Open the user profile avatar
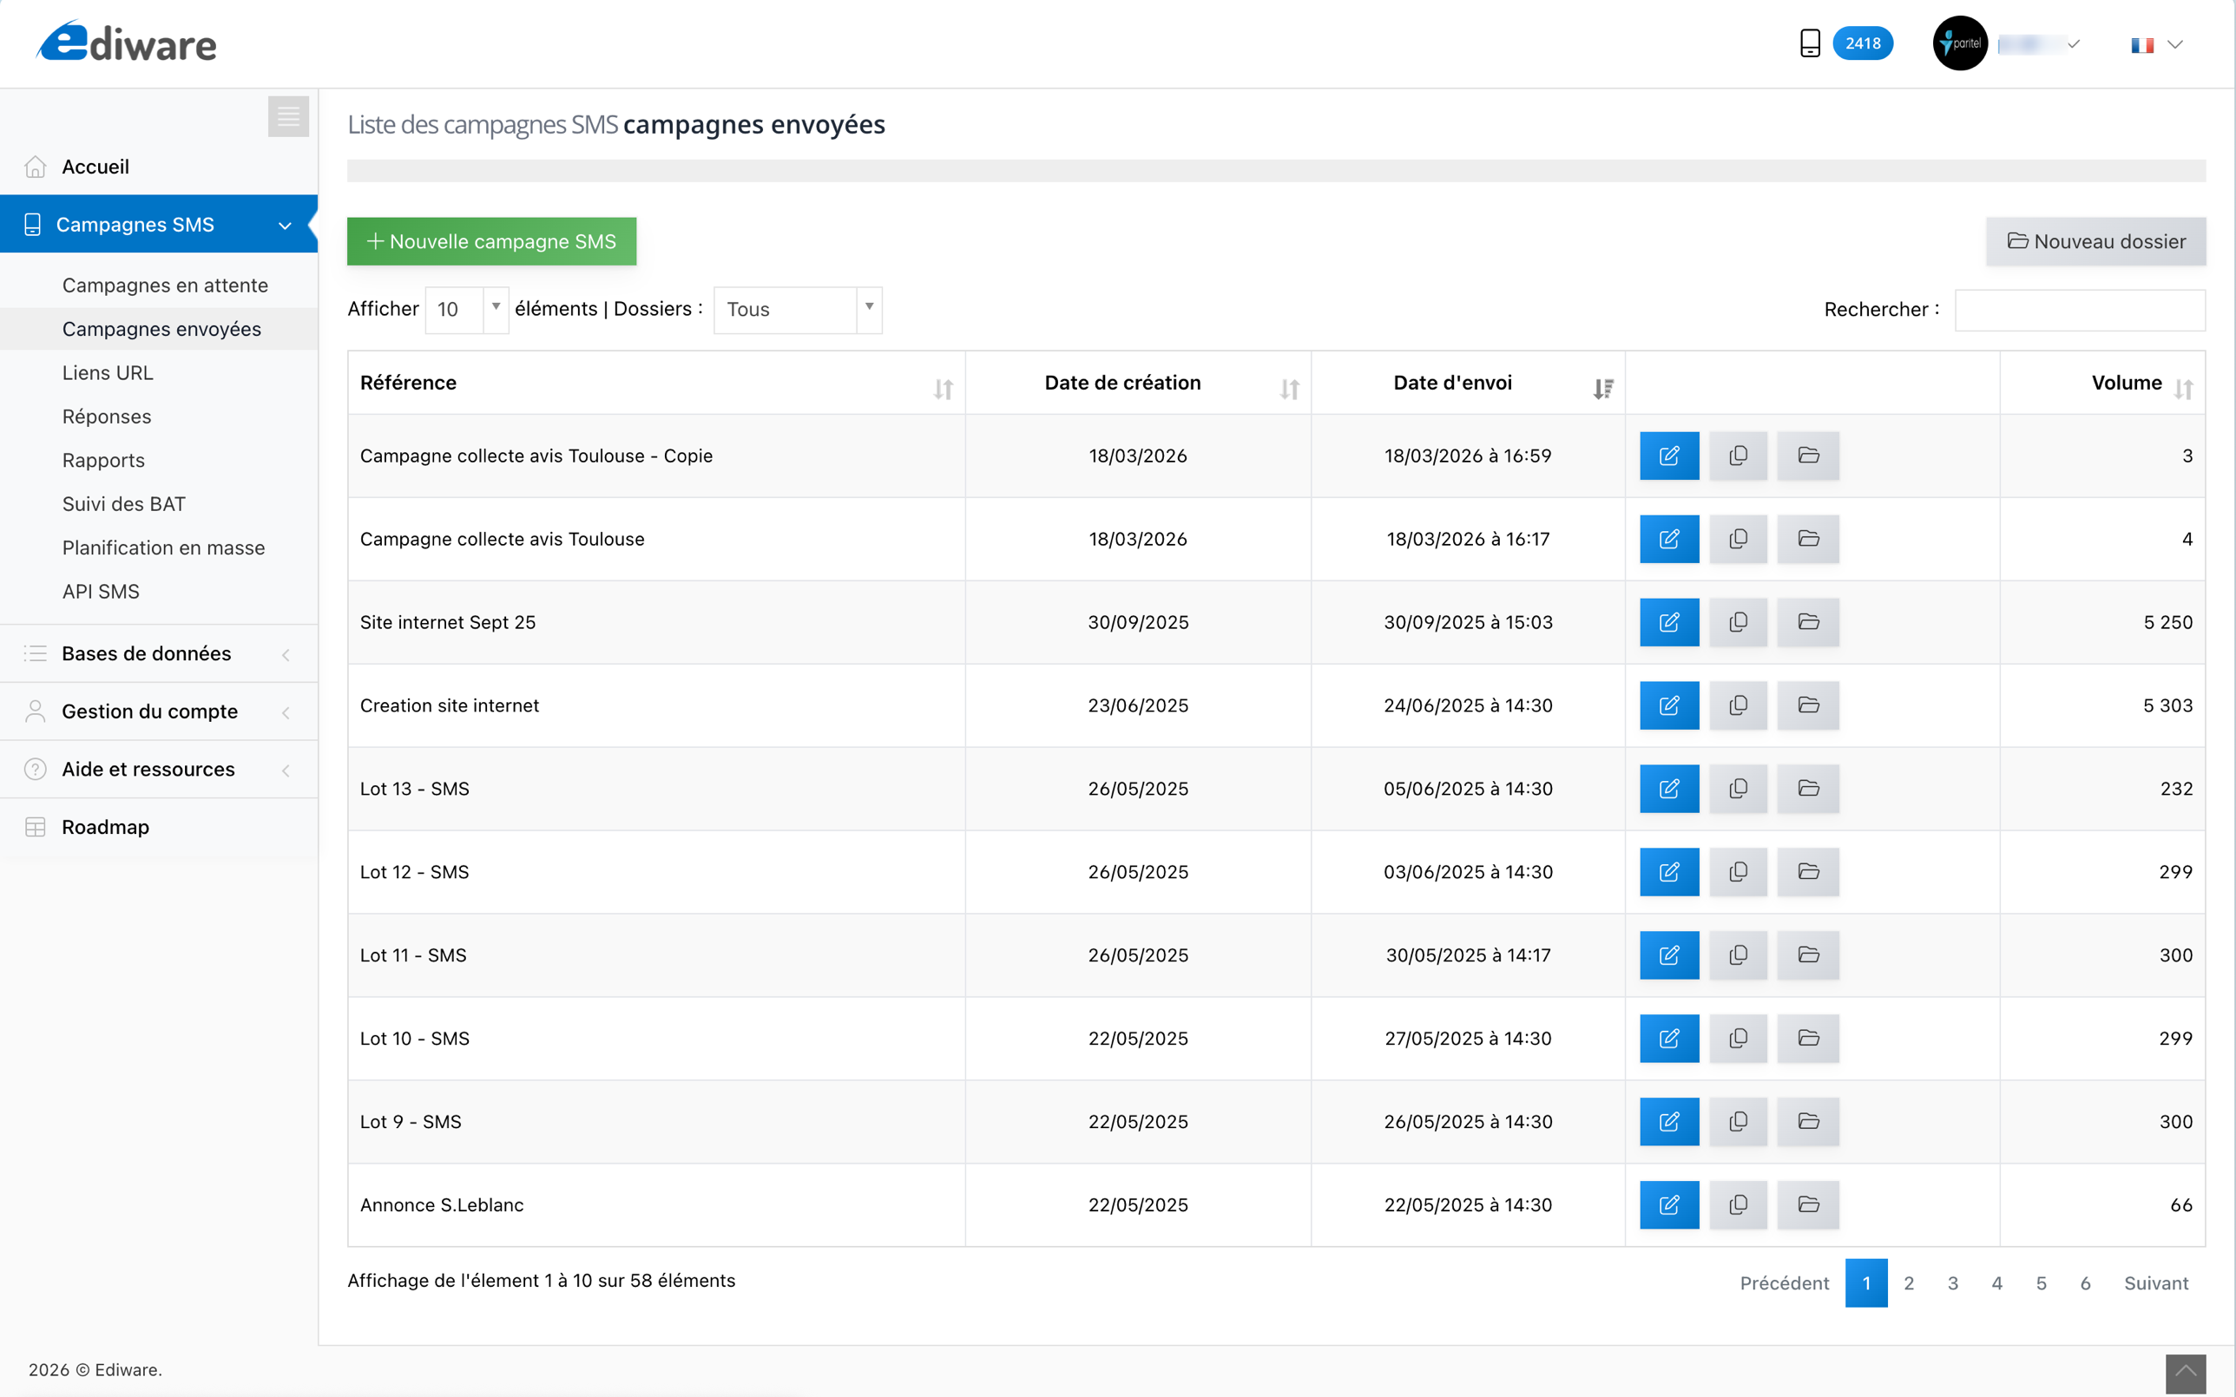The width and height of the screenshot is (2236, 1397). [x=1960, y=43]
